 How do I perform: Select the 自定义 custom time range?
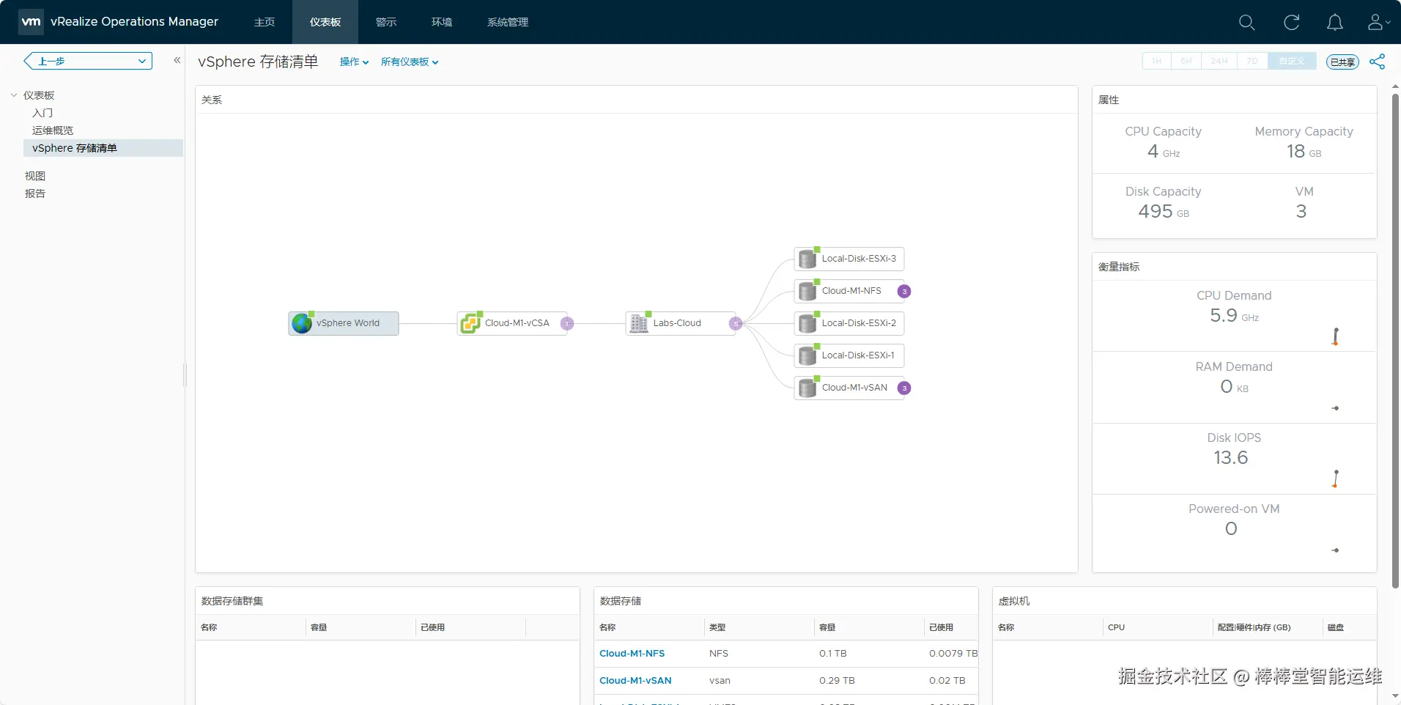1292,62
